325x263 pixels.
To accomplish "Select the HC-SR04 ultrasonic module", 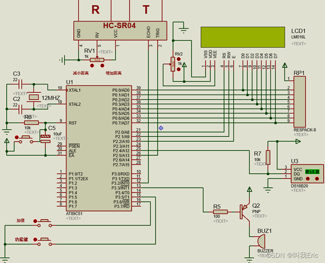I will tap(120, 31).
